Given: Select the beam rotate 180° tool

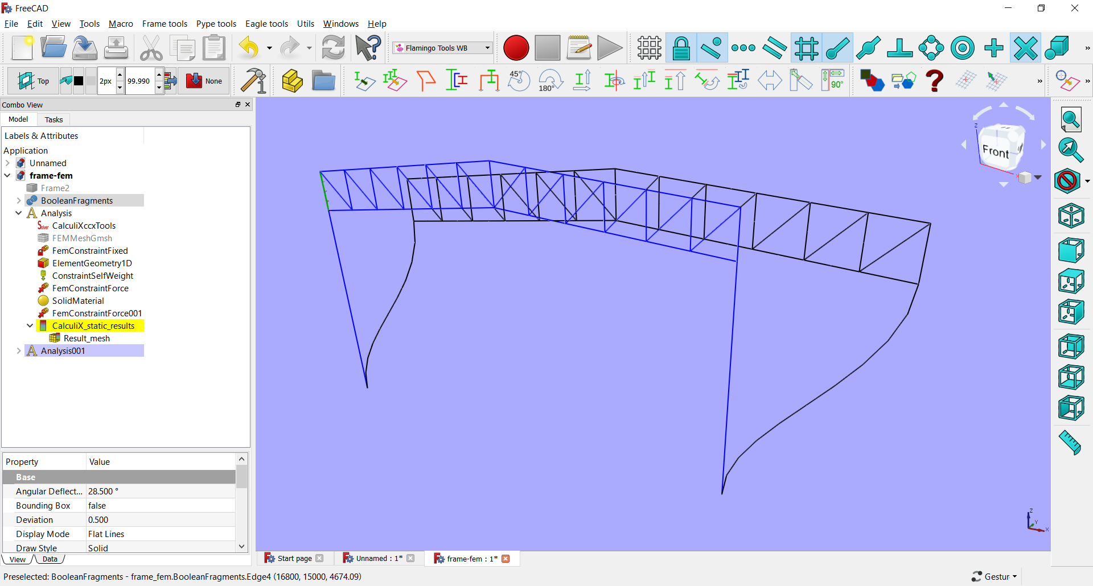Looking at the screenshot, I should point(549,80).
